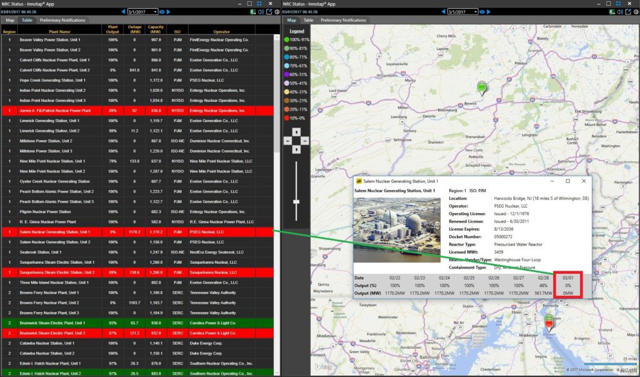Image resolution: width=640 pixels, height=377 pixels.
Task: Click yellow 40%-31% legend swatch
Action: tap(286, 92)
